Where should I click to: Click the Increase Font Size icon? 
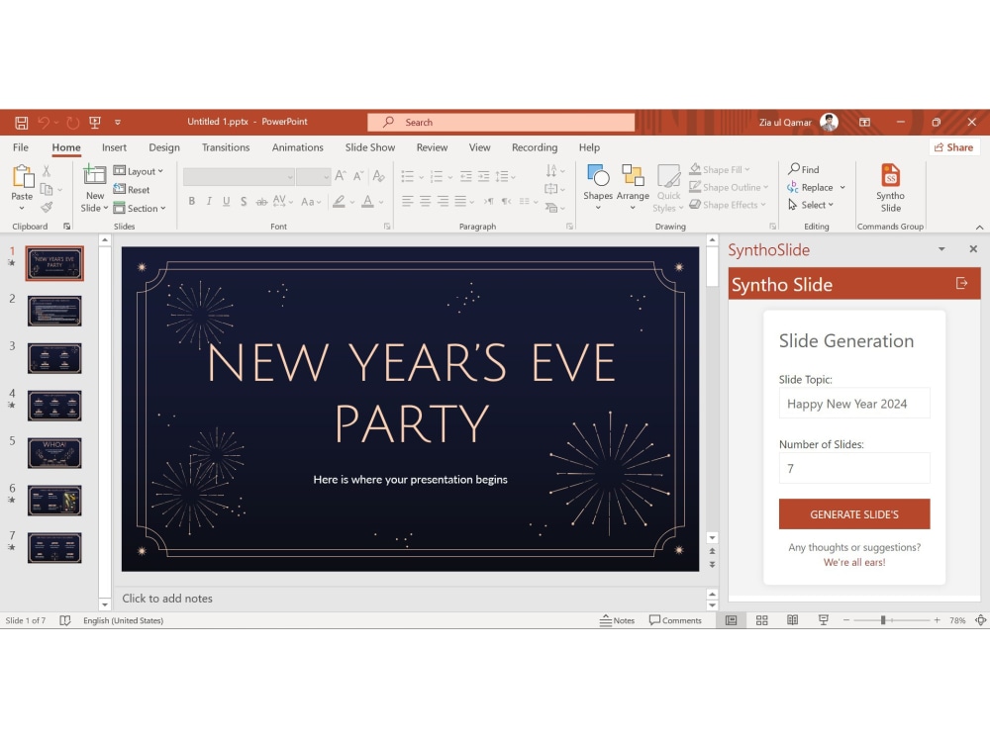[x=341, y=175]
